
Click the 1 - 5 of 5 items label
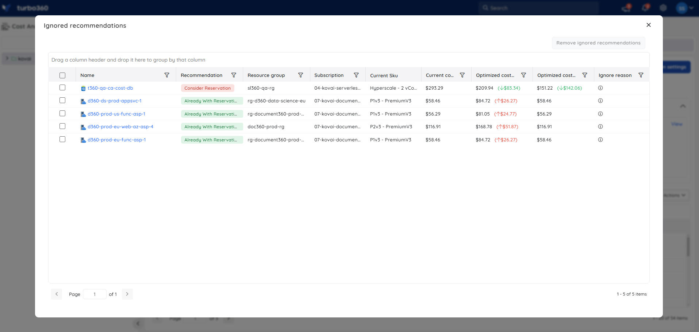(631, 294)
